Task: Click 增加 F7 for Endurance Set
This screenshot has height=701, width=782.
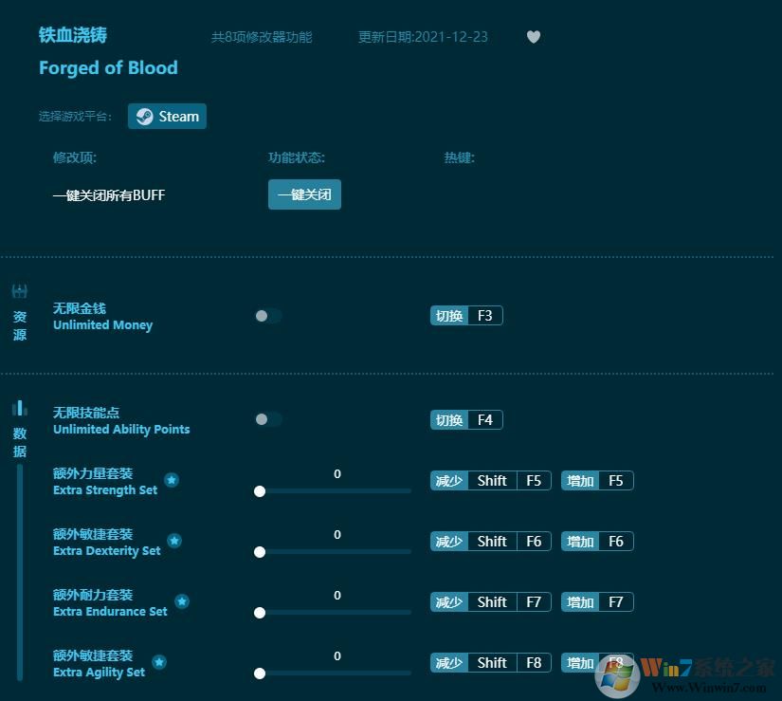Action: 597,602
